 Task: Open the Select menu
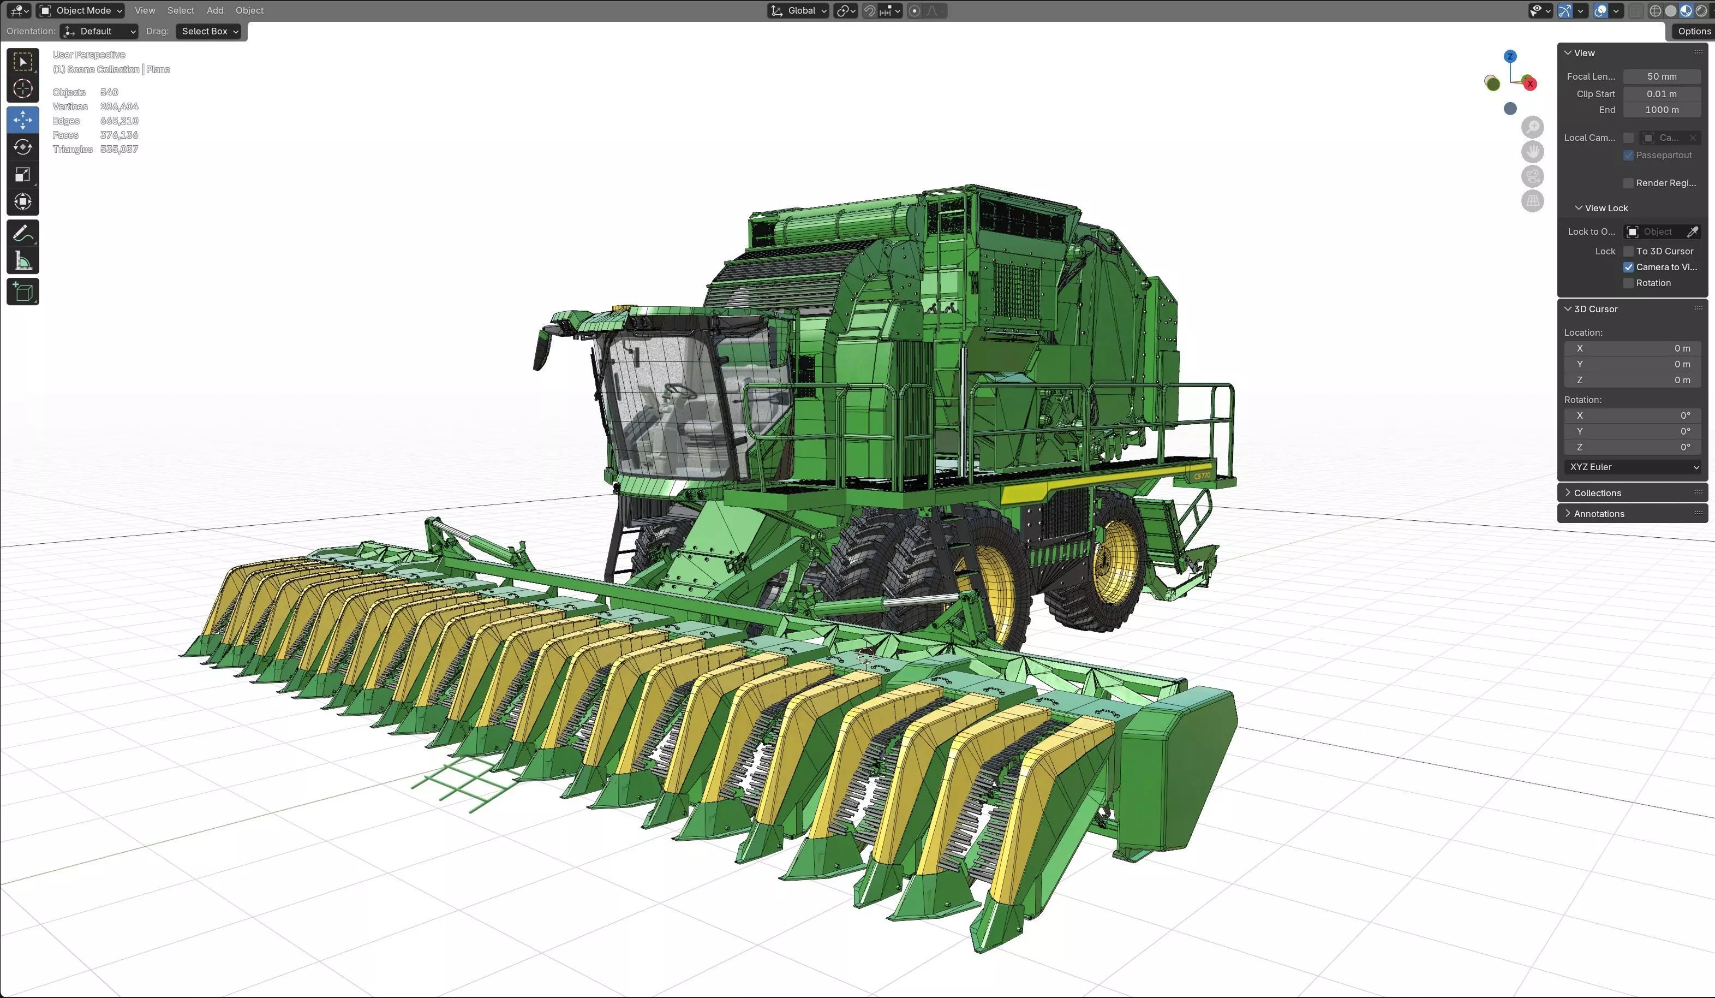[x=181, y=10]
